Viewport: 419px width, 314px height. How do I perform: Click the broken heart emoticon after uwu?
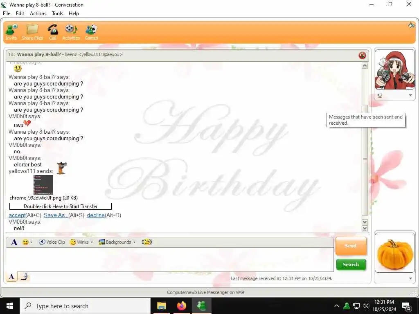(x=27, y=123)
